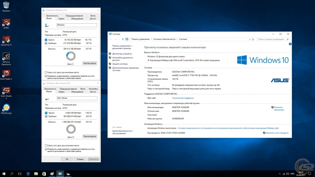Click the drive properties taskbar button
Screen dimensions: 315x177
coord(68,174)
